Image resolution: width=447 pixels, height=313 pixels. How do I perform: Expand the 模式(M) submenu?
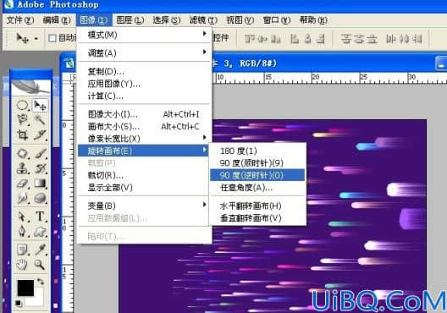coord(144,35)
